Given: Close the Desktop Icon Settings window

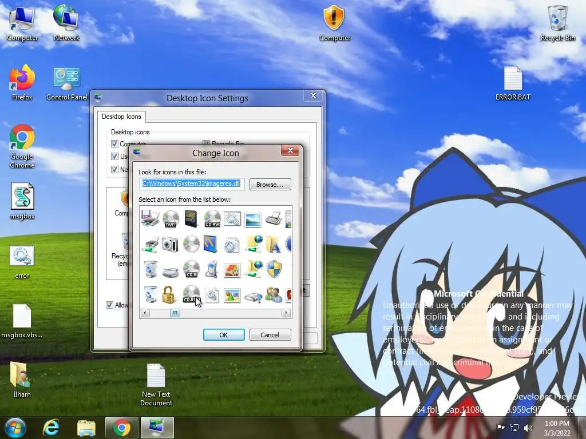Looking at the screenshot, I should coord(313,95).
